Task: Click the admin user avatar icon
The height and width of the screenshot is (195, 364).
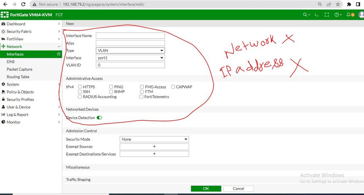Action: tap(361, 15)
